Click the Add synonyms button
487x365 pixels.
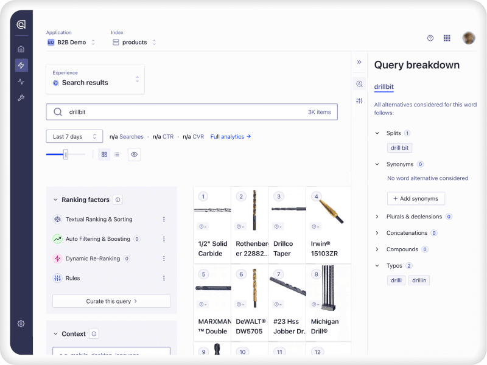pos(416,198)
